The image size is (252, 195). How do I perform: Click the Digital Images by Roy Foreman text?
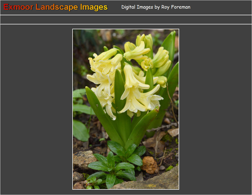(x=156, y=7)
